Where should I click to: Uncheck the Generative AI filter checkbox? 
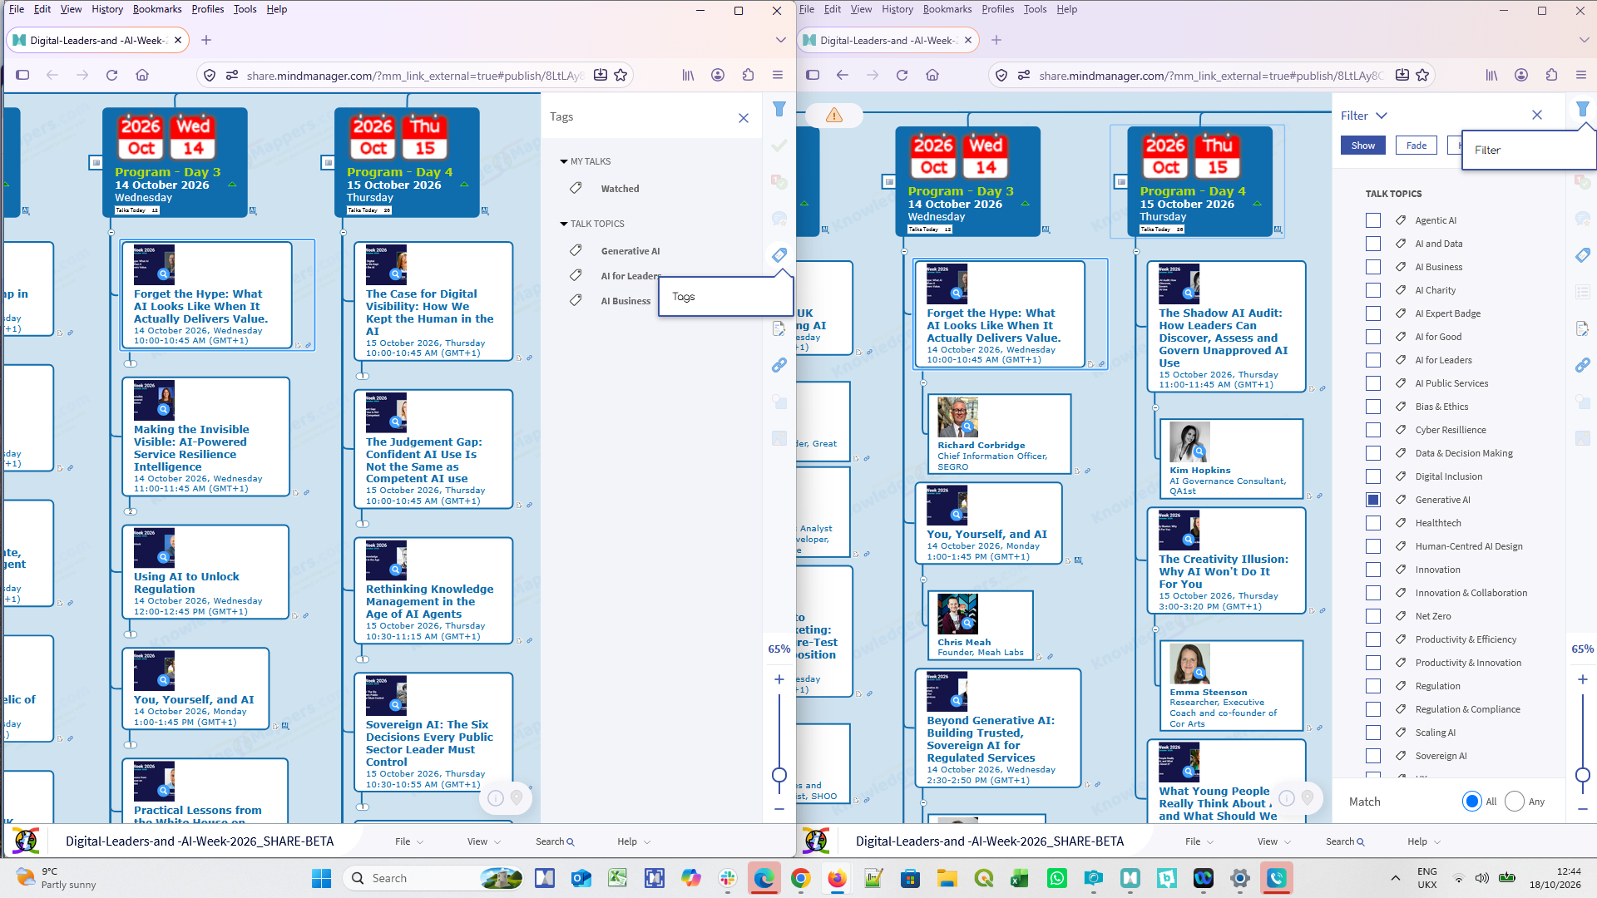point(1373,500)
